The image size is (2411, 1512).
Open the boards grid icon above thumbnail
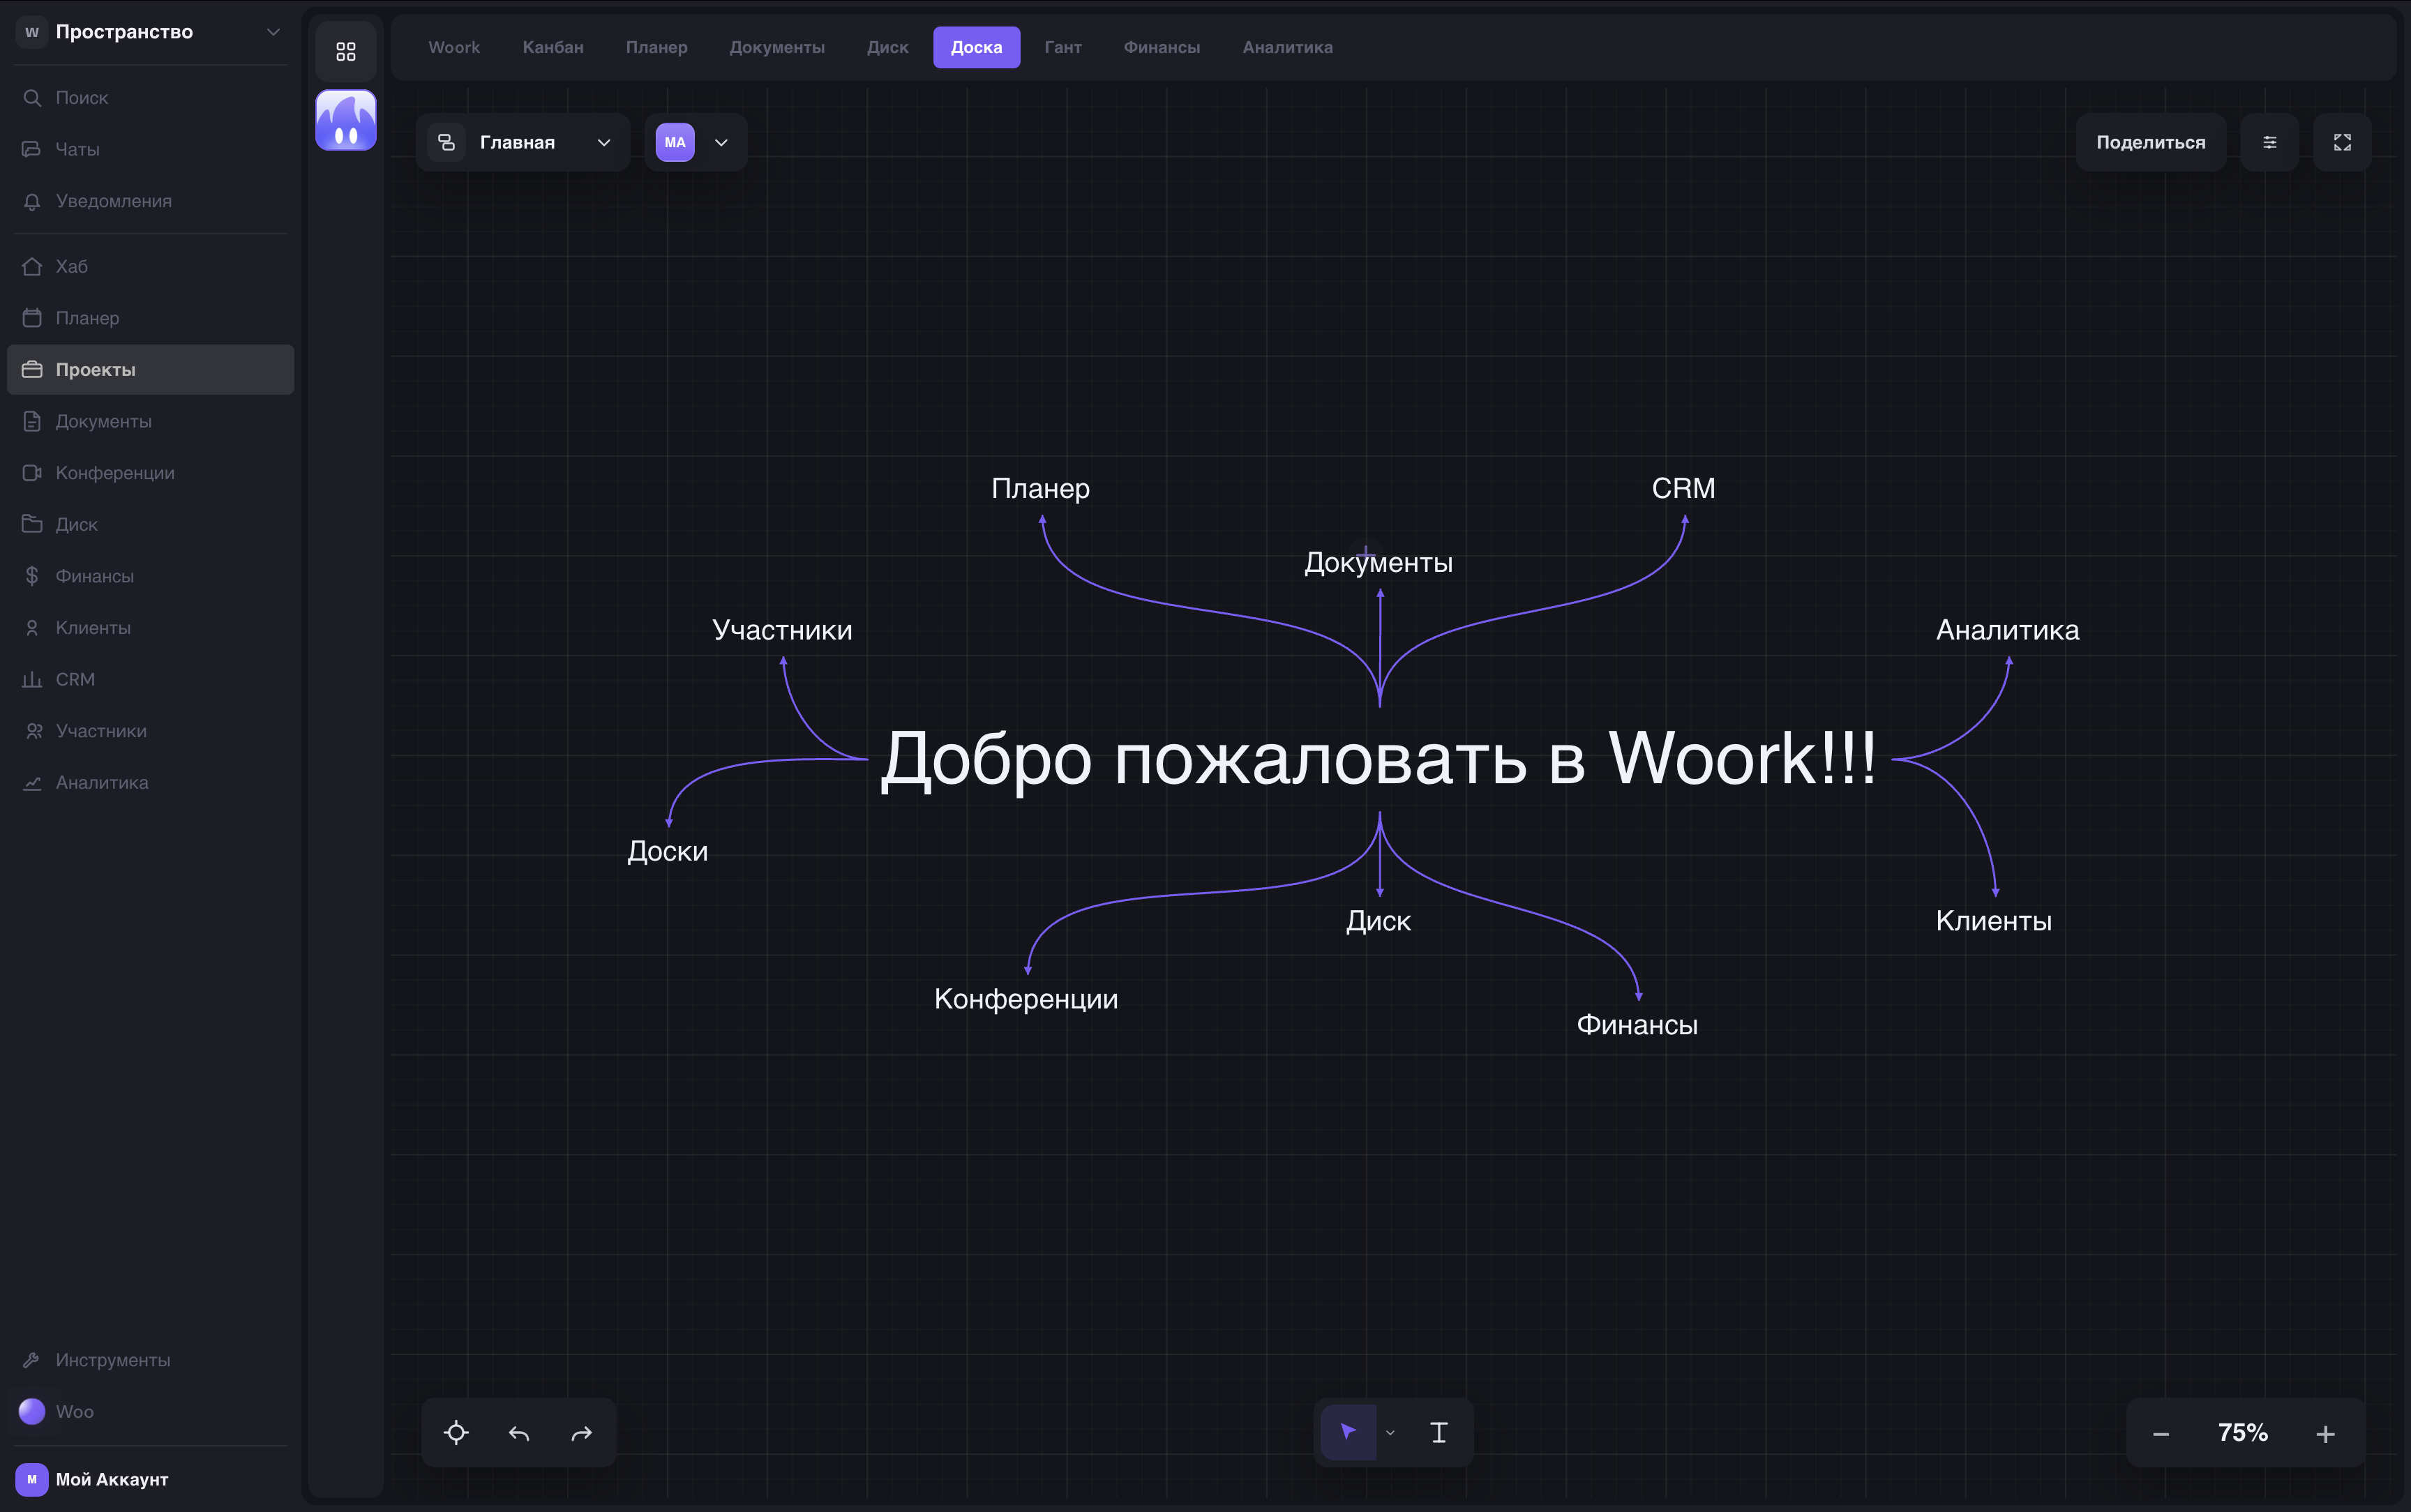point(346,50)
